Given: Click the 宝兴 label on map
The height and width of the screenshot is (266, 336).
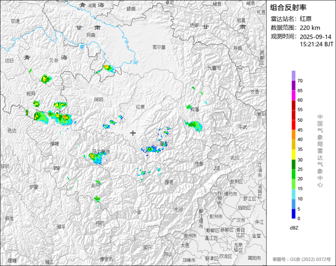Looking at the screenshot, I should click(x=147, y=247).
